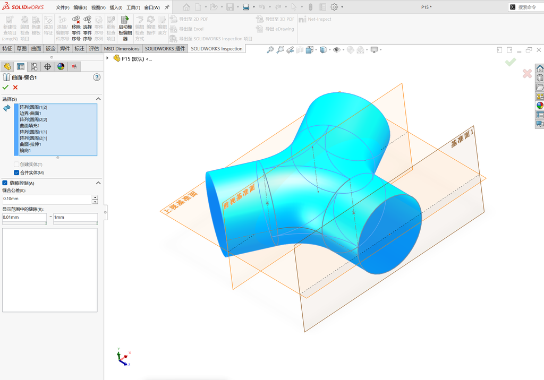Click the Zoom to Fit view icon
Screen dimensions: 544x380
(x=270, y=50)
